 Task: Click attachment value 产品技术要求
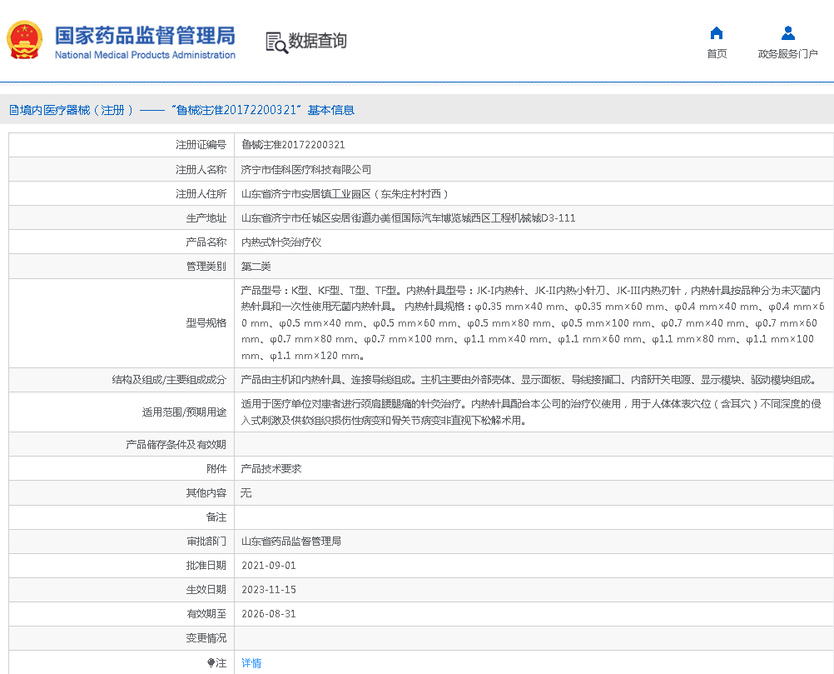pos(271,468)
